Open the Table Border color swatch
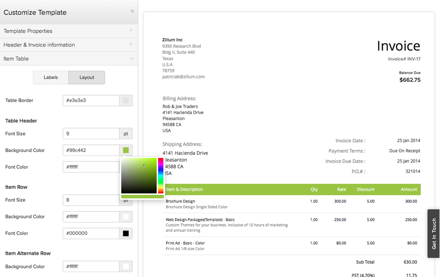 [126, 101]
